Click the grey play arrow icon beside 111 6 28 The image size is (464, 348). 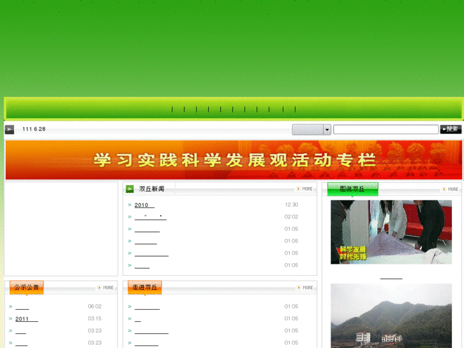coord(10,130)
